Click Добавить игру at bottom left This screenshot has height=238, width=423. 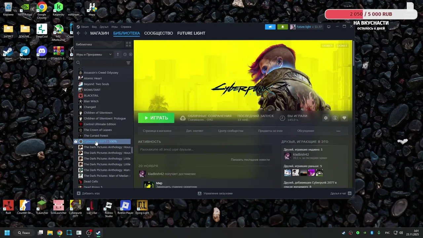(88, 193)
